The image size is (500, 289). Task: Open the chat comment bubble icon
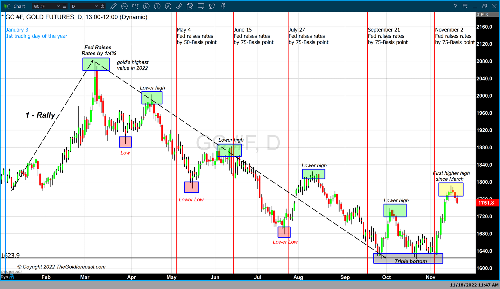click(x=201, y=6)
